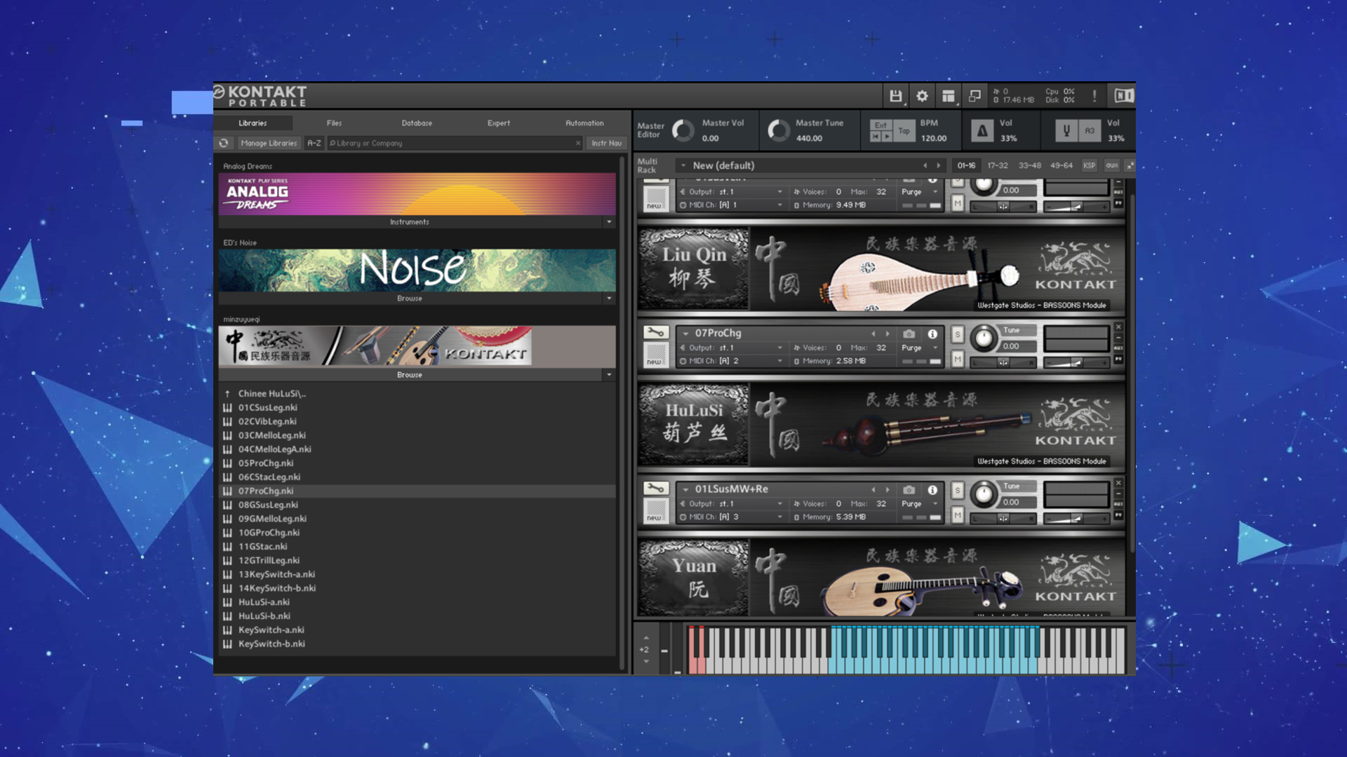Viewport: 1347px width, 757px height.
Task: Open the workspace layout icon
Action: coord(948,96)
